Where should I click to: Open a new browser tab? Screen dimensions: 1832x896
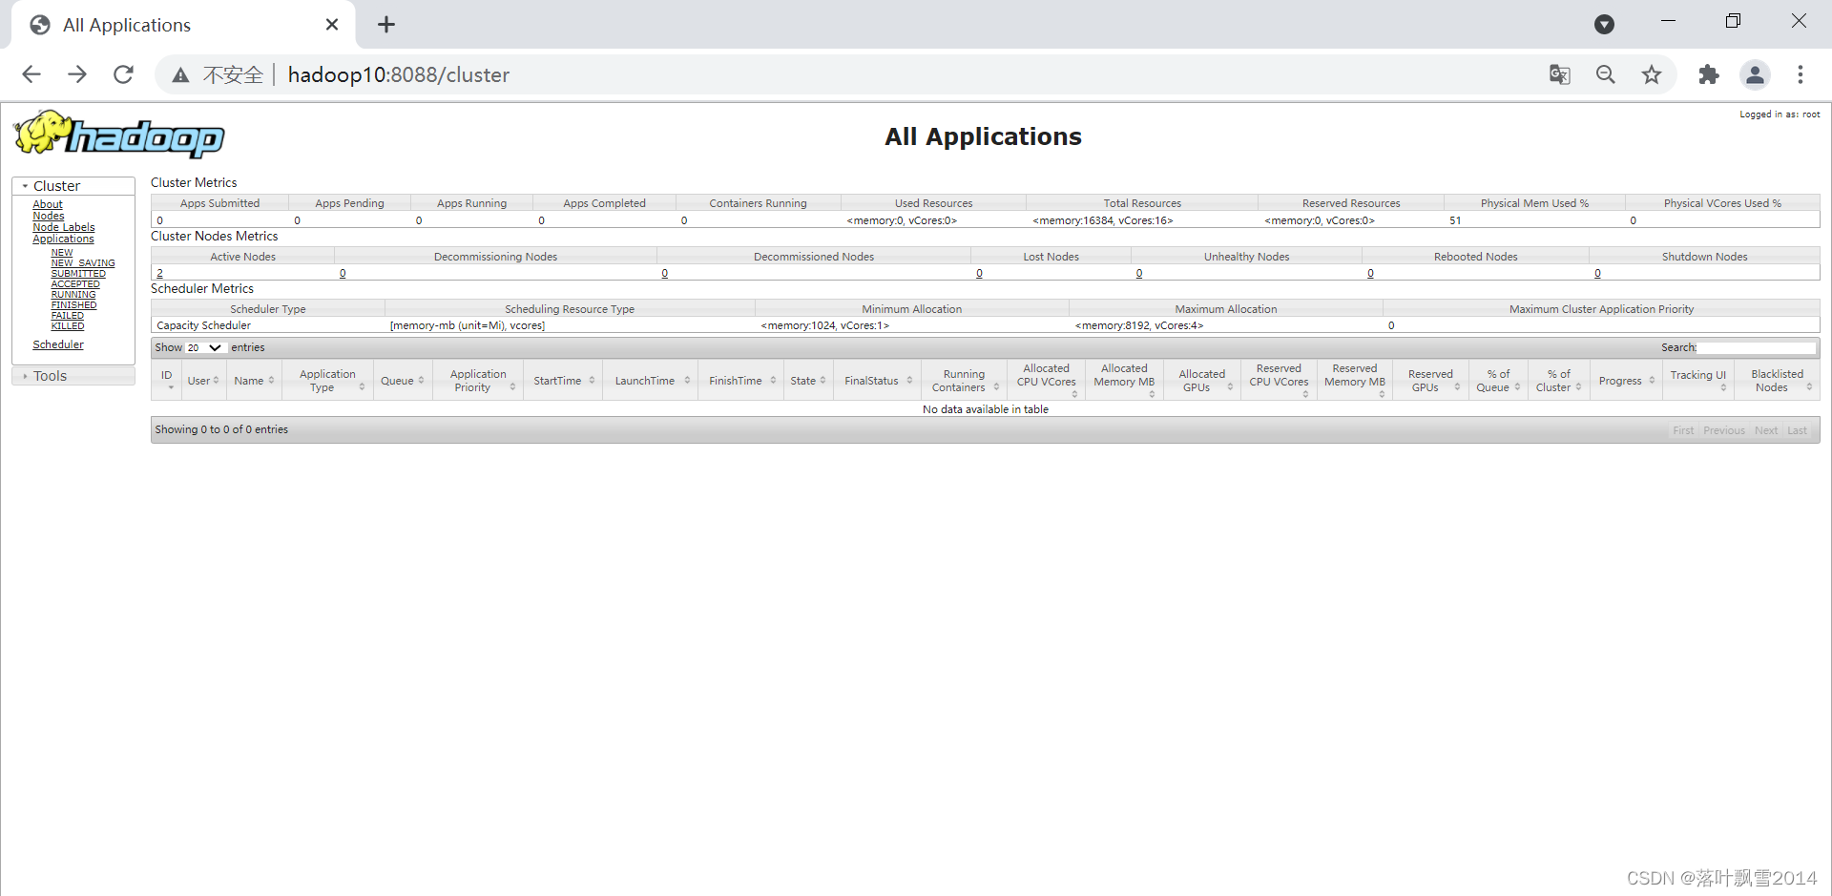386,25
